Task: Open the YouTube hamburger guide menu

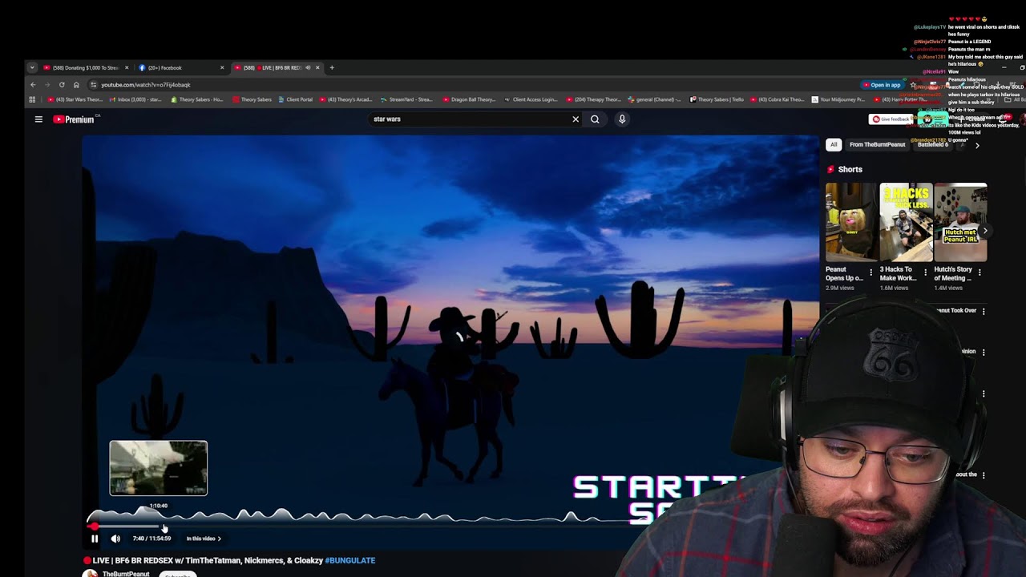Action: pos(38,119)
